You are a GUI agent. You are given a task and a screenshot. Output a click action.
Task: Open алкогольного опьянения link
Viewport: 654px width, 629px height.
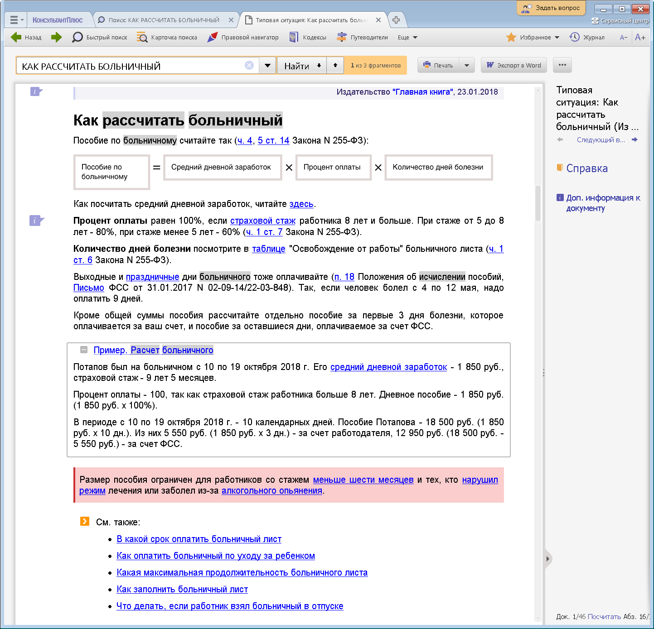(272, 490)
